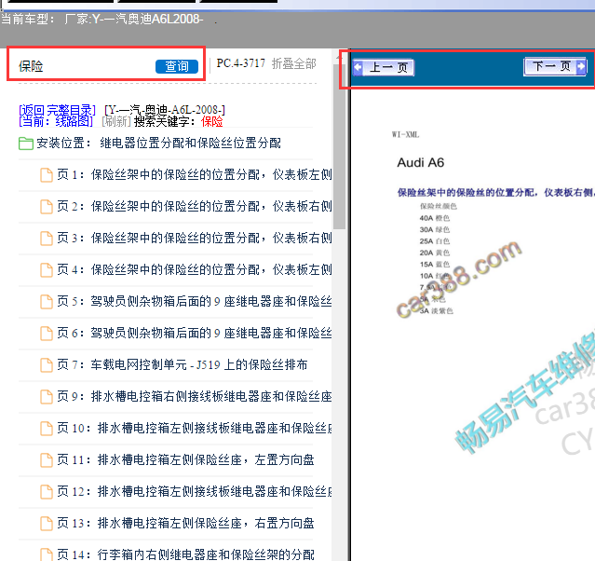Open 页 12 排水槽电控箱左侧接线板继电器座
This screenshot has height=561, width=595.
(x=195, y=491)
